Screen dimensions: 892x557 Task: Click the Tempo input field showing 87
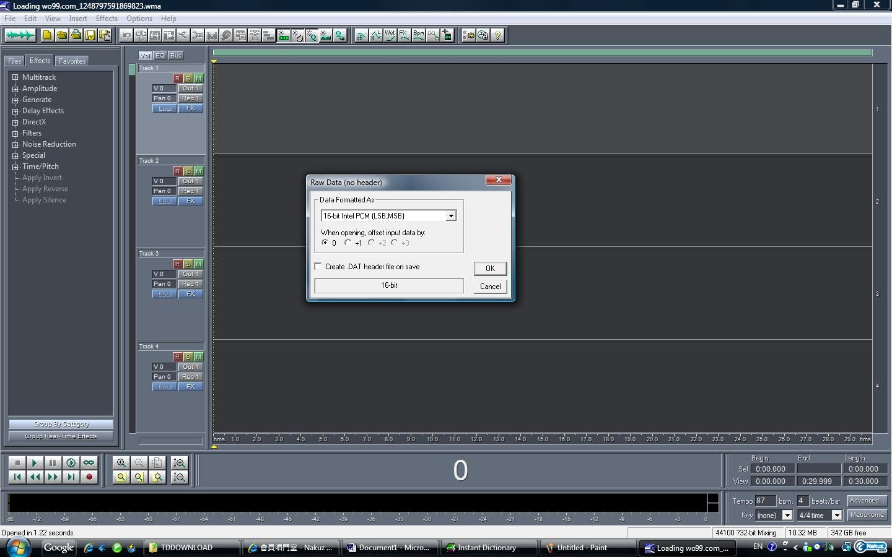pyautogui.click(x=764, y=501)
